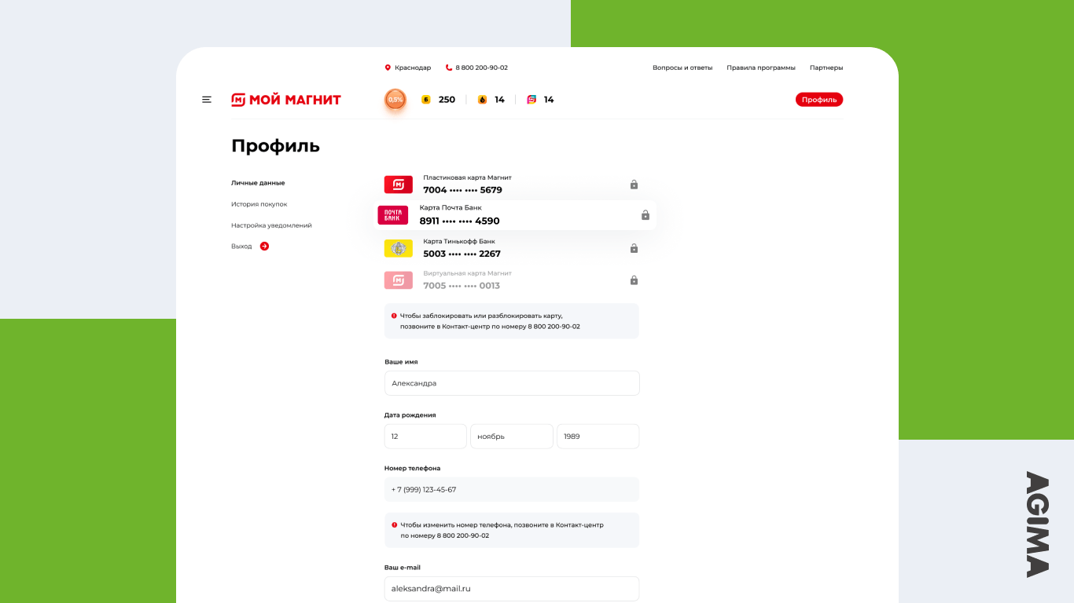Open the birth day field showing 12

(x=425, y=437)
